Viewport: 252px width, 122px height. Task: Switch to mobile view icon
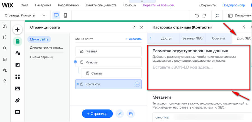[66, 16]
